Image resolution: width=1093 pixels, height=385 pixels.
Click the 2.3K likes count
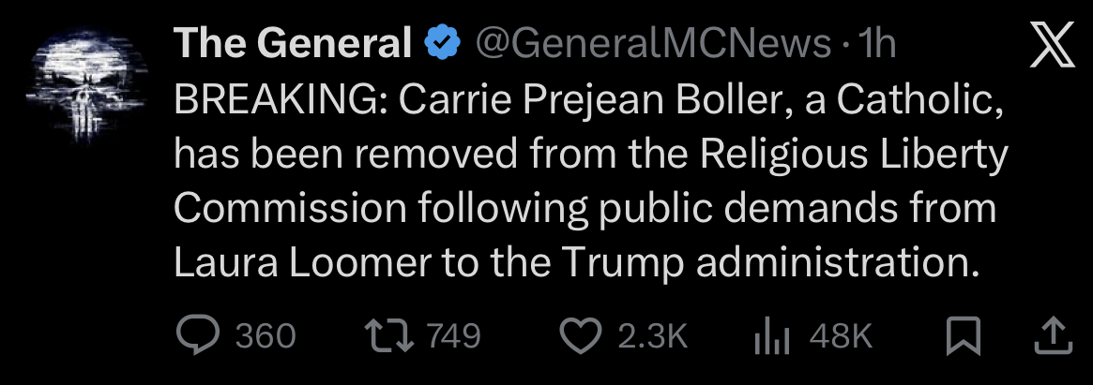[653, 335]
